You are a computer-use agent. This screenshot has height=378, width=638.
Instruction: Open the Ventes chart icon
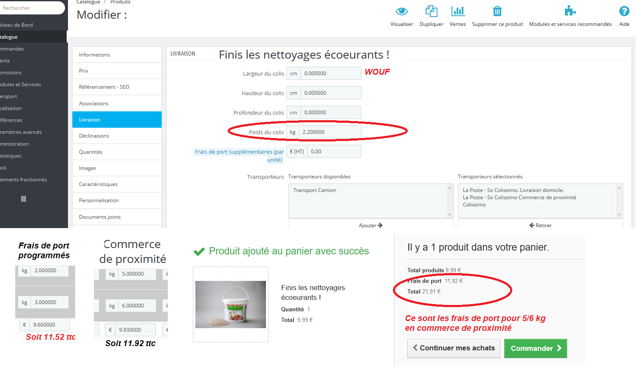457,11
